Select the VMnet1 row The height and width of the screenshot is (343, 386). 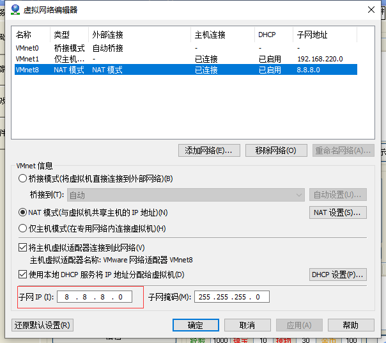pos(186,59)
